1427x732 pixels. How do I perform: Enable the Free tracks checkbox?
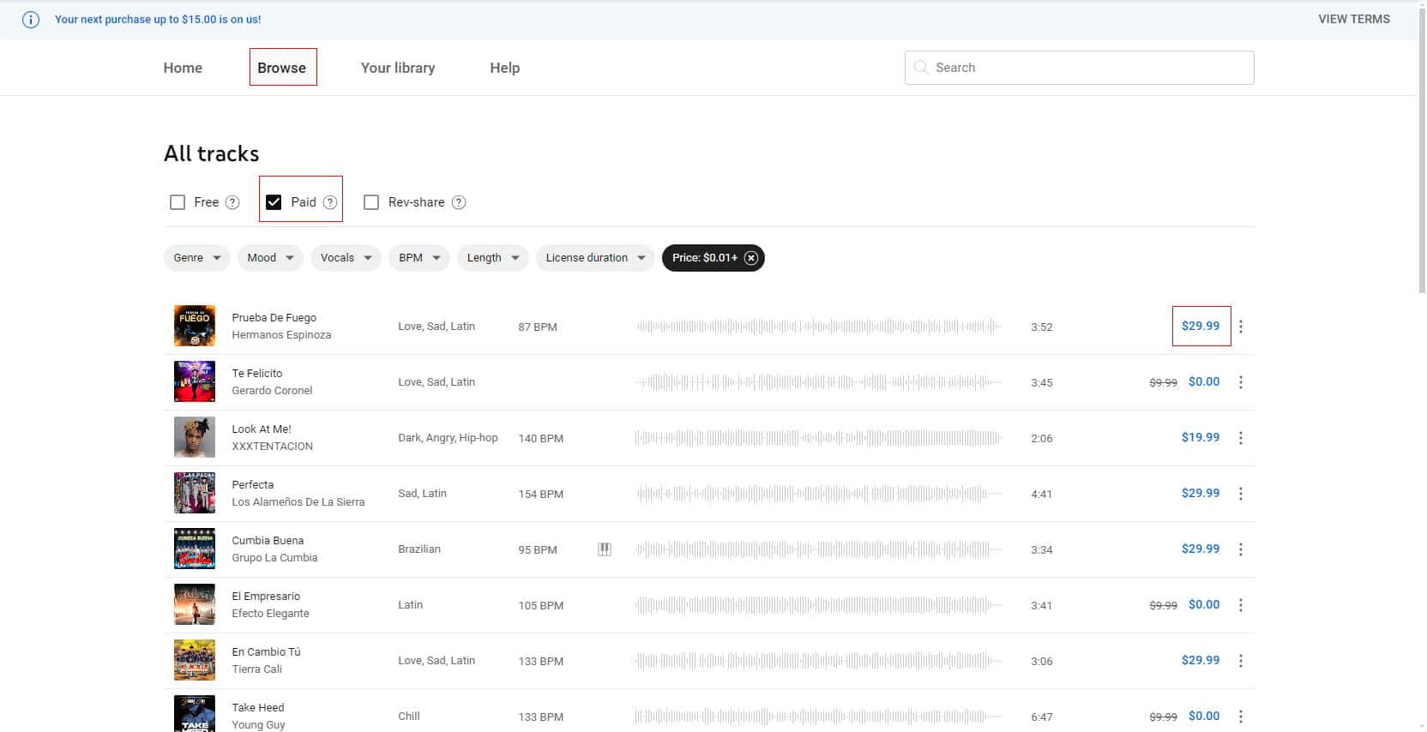click(x=178, y=202)
